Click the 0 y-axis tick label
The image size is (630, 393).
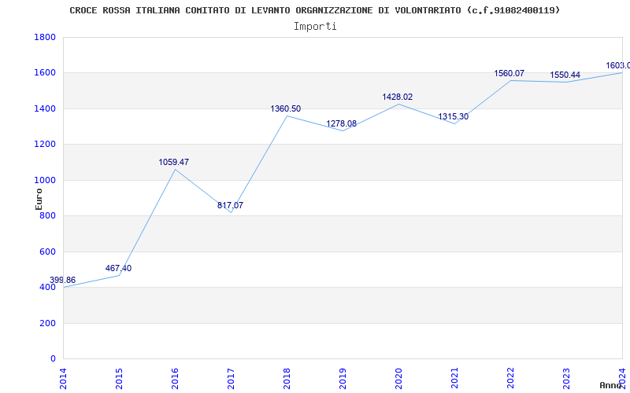53,359
